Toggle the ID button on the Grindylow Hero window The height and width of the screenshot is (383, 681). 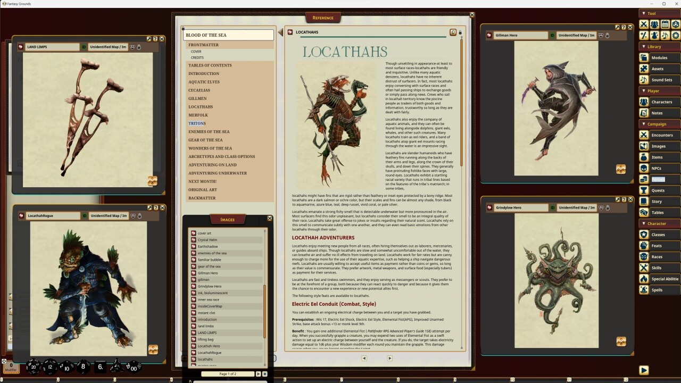(552, 207)
